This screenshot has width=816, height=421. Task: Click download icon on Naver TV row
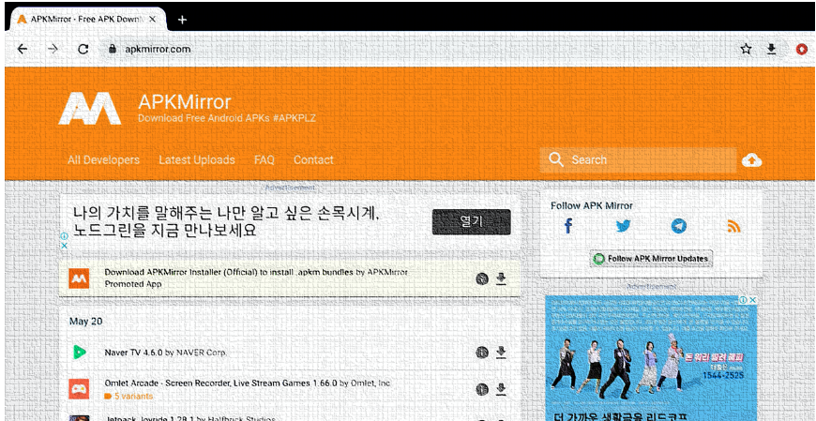tap(501, 353)
